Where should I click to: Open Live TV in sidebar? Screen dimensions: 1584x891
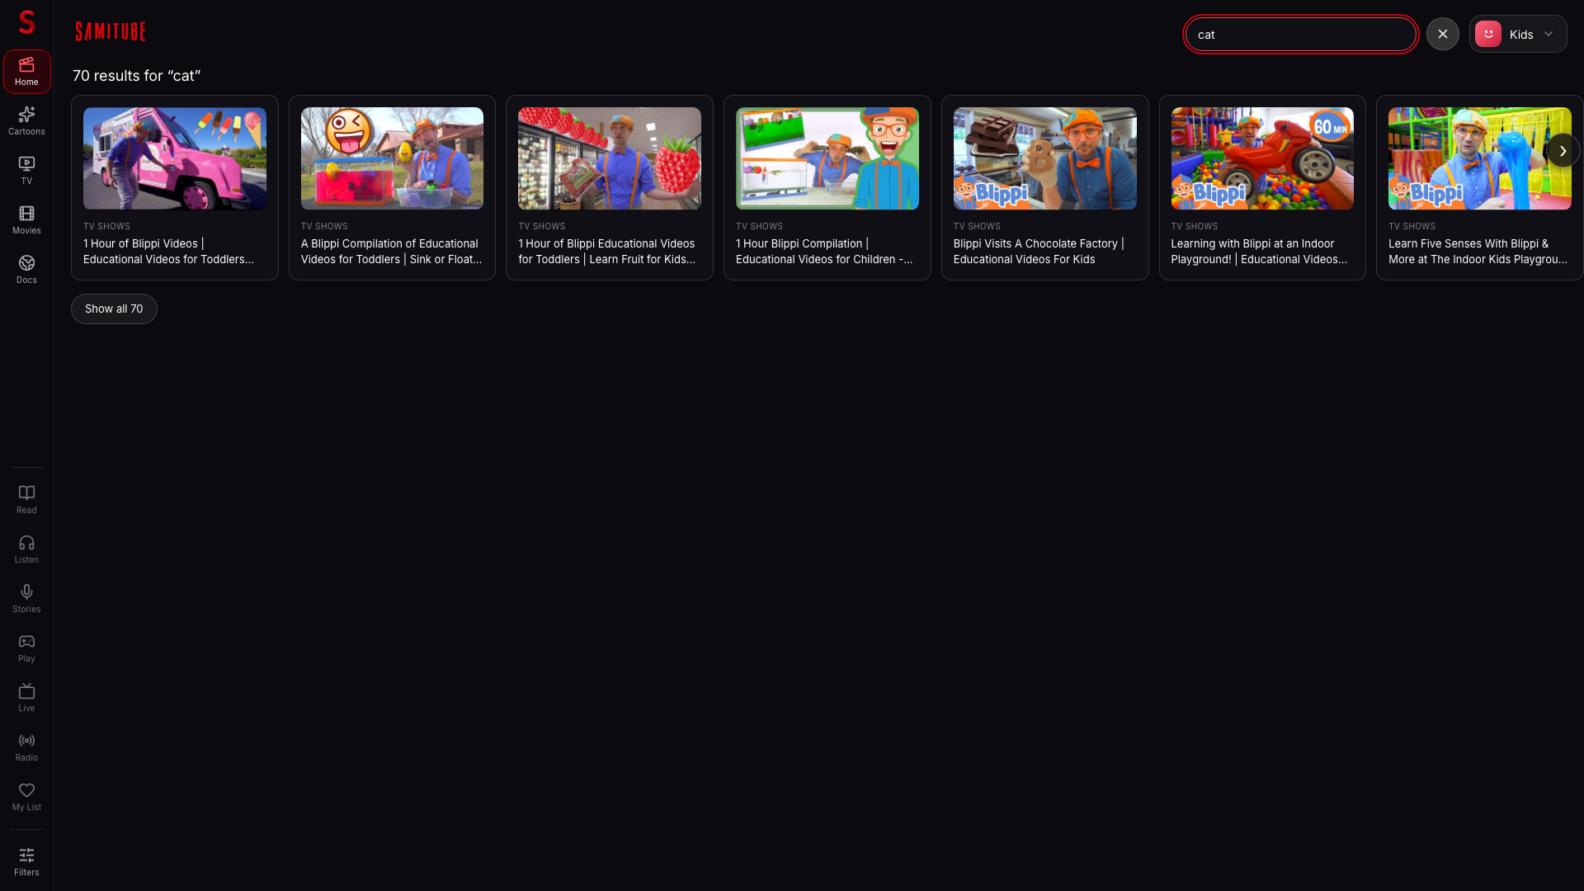click(x=26, y=698)
